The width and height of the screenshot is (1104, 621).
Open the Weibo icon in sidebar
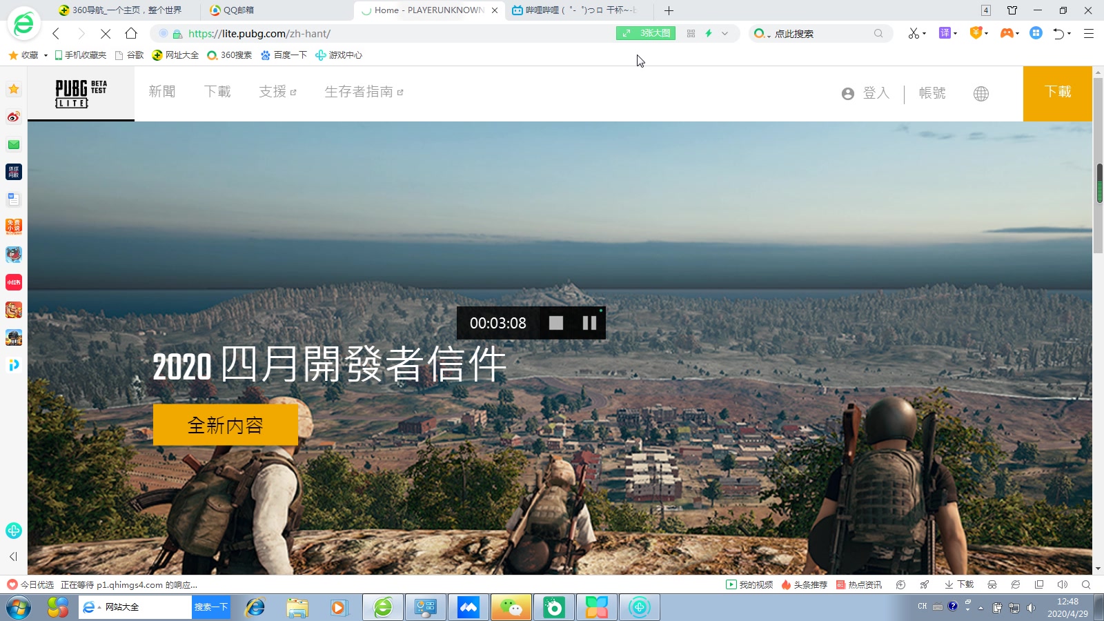pos(14,117)
